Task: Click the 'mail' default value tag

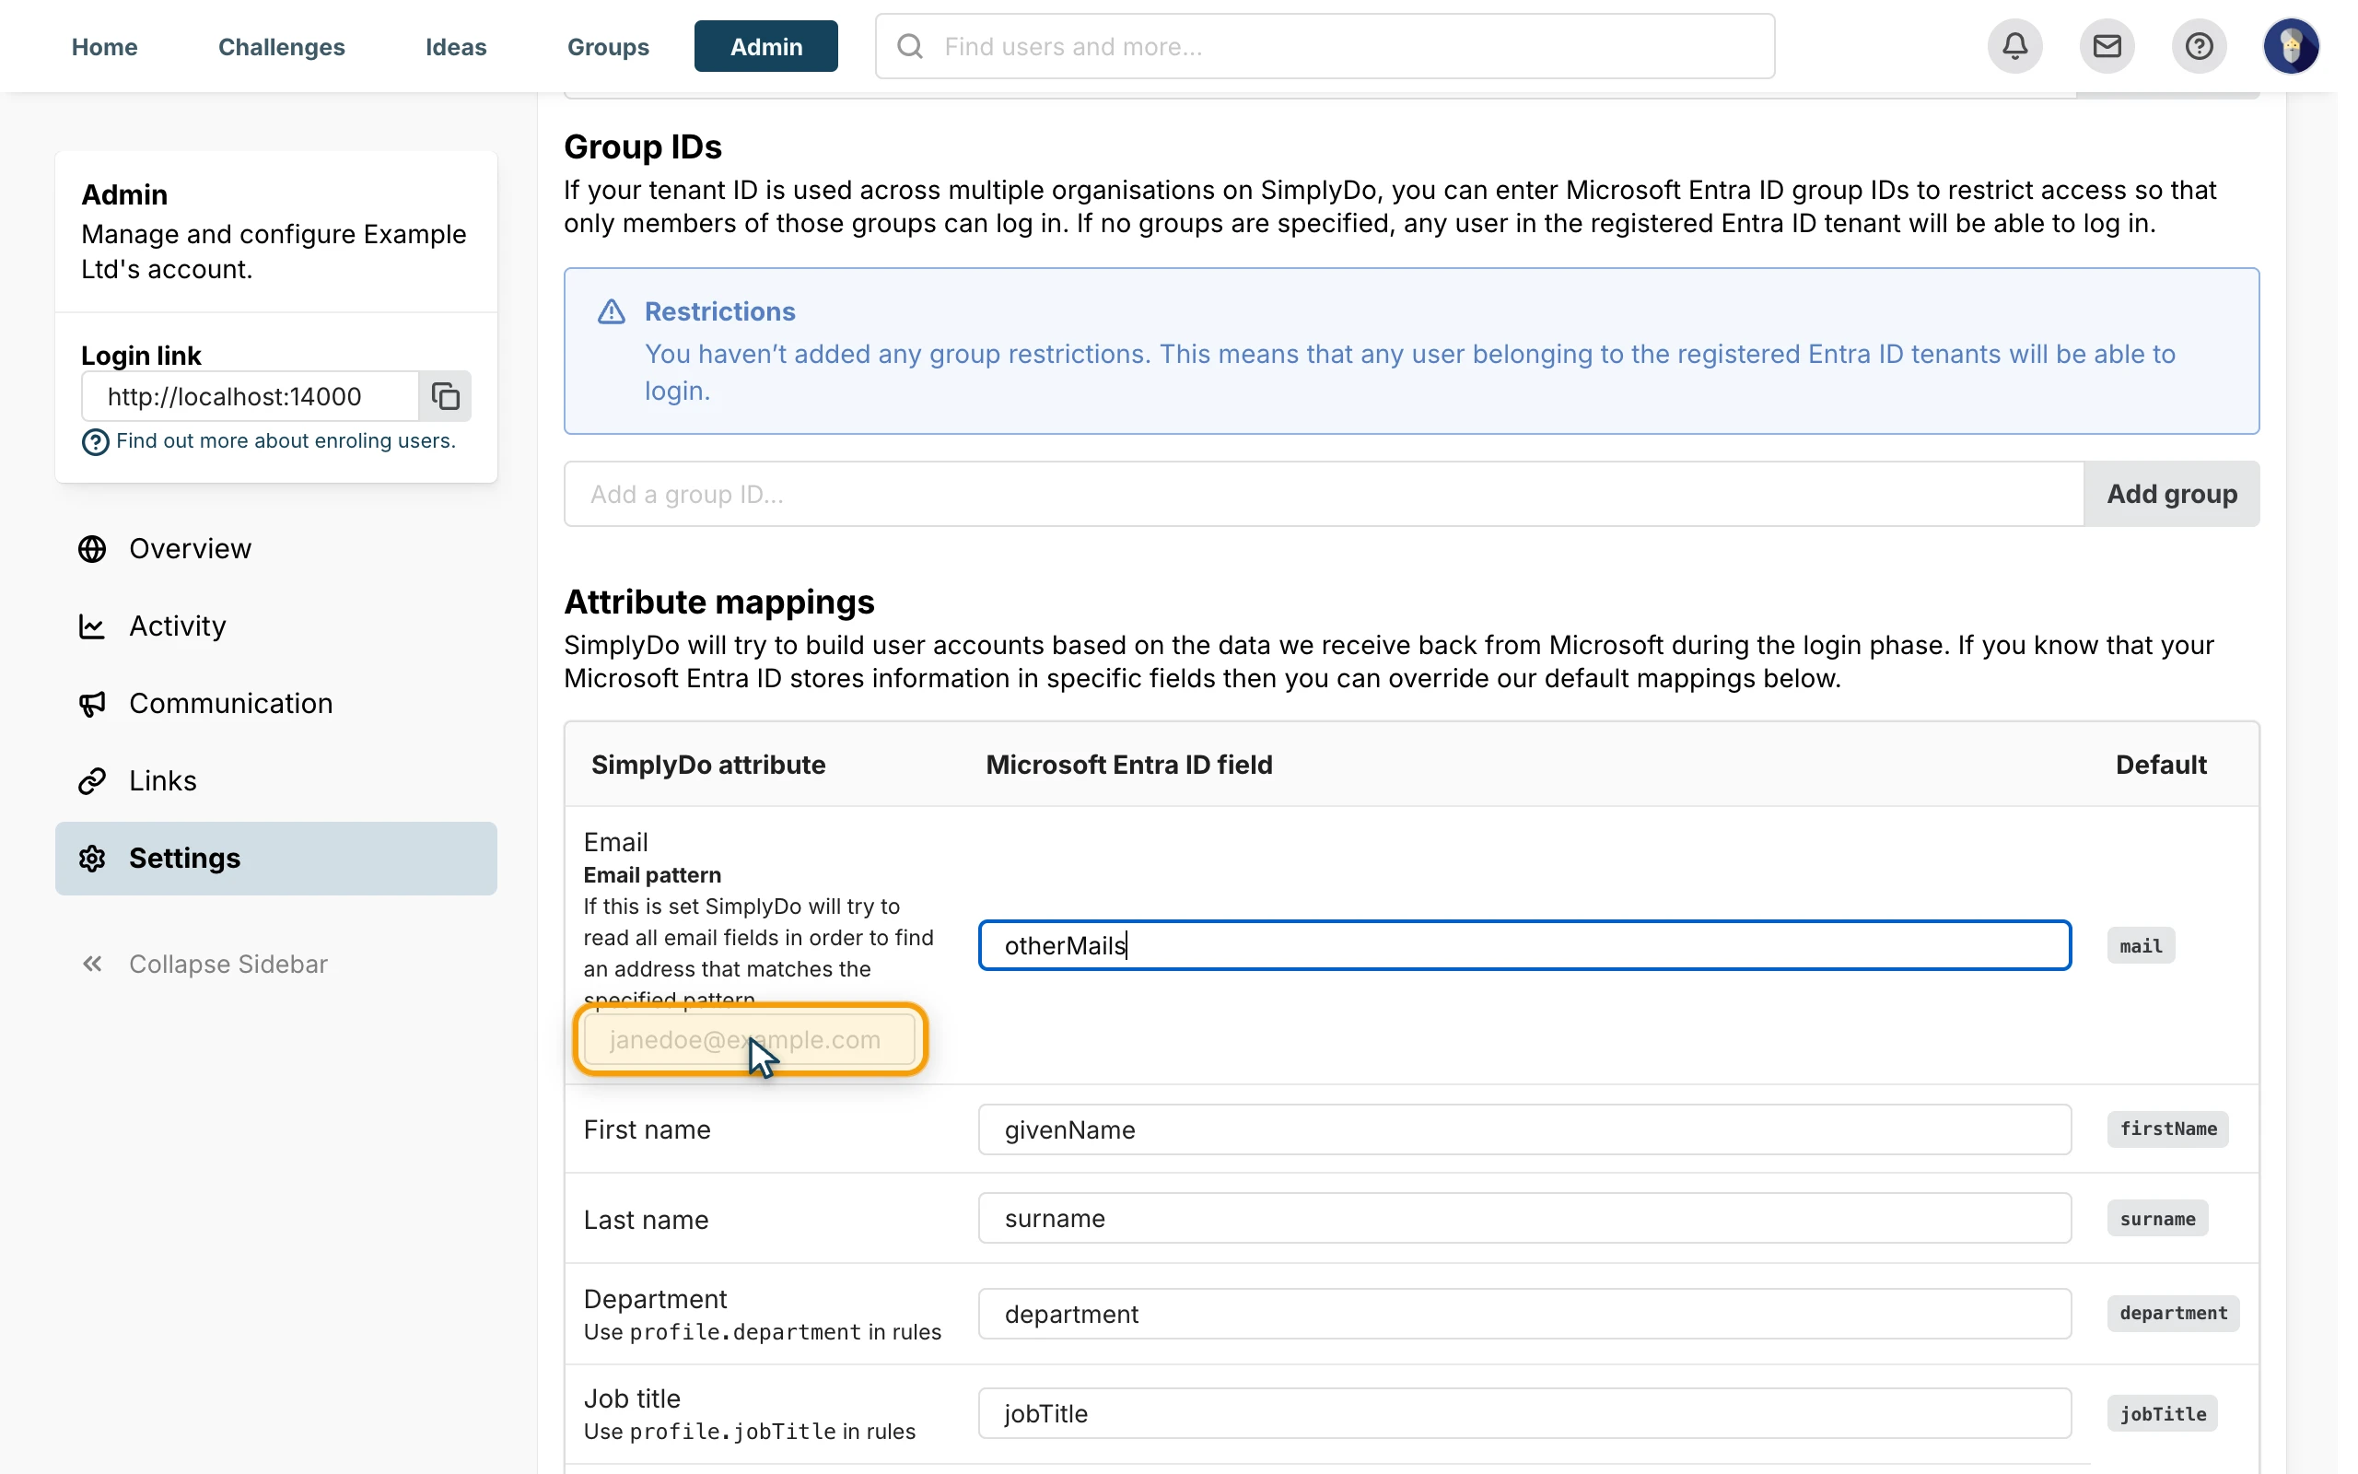Action: tap(2141, 945)
